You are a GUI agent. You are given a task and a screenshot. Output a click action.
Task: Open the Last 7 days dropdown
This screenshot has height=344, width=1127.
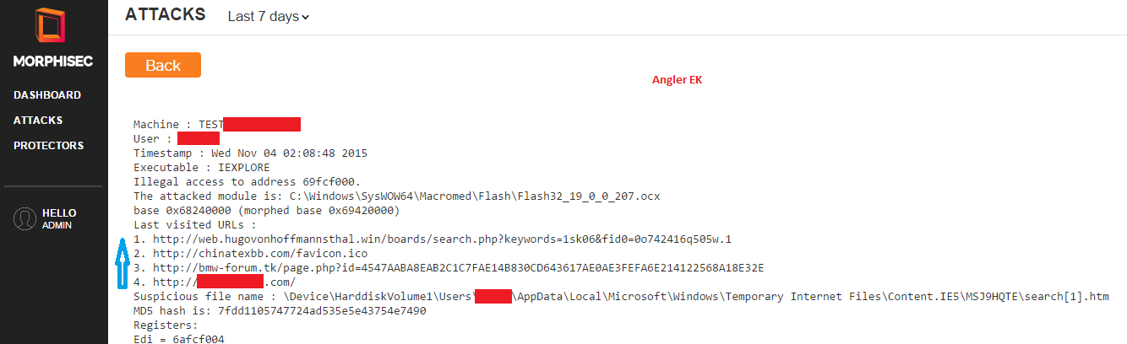[269, 16]
